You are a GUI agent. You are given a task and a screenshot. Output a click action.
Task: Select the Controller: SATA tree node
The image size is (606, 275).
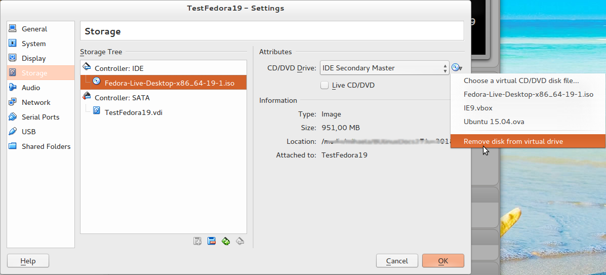click(122, 98)
